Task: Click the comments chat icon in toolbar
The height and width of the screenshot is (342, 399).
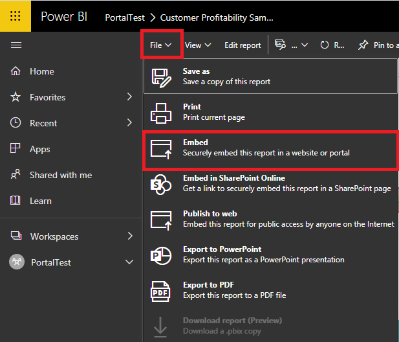Action: tap(280, 45)
